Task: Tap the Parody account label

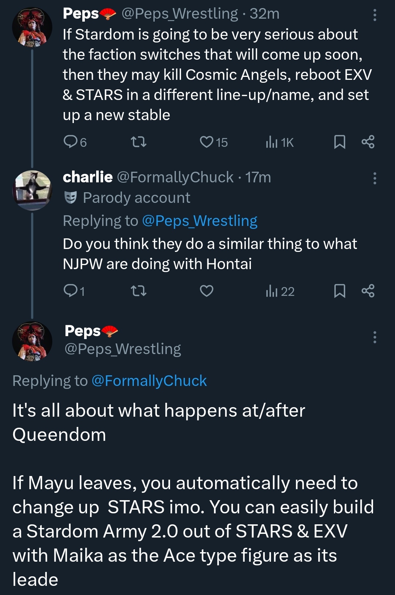Action: (136, 198)
